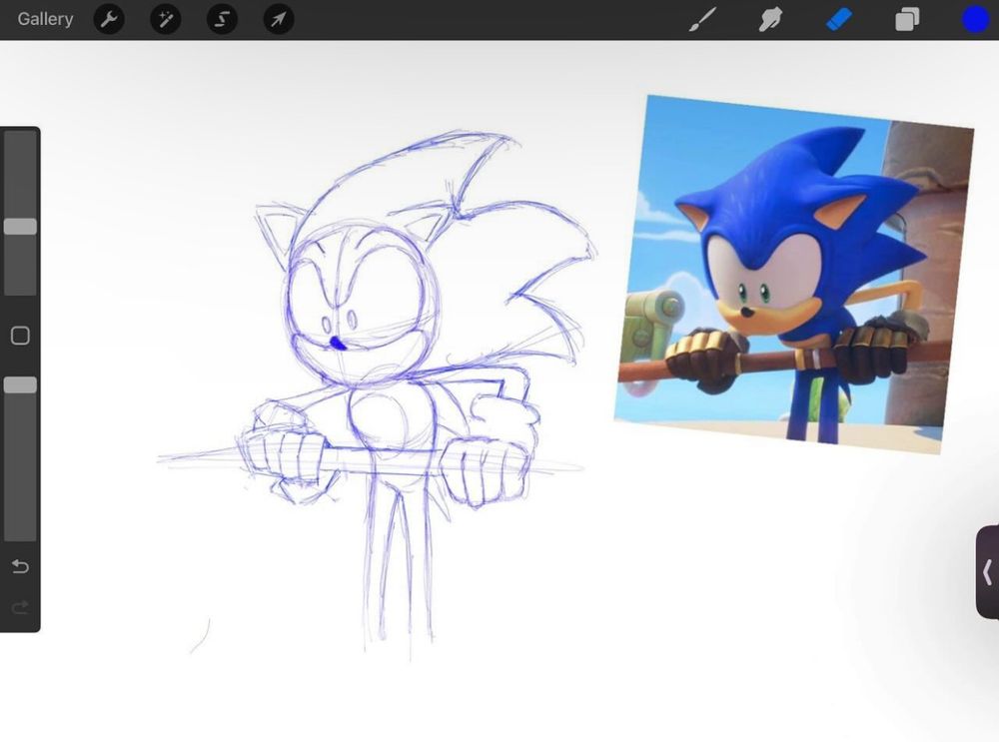This screenshot has width=999, height=742.
Task: Tap the Sonic reference image
Action: point(794,274)
